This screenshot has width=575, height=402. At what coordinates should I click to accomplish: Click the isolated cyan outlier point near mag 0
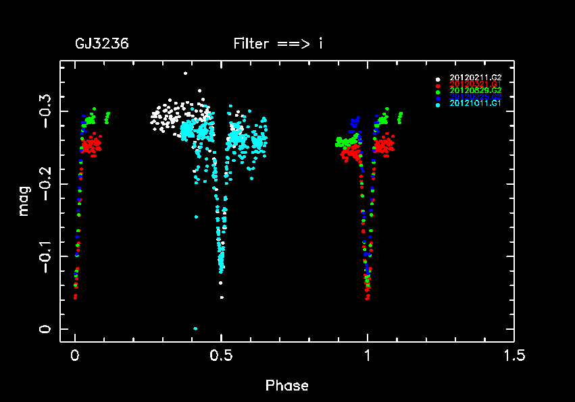click(195, 328)
